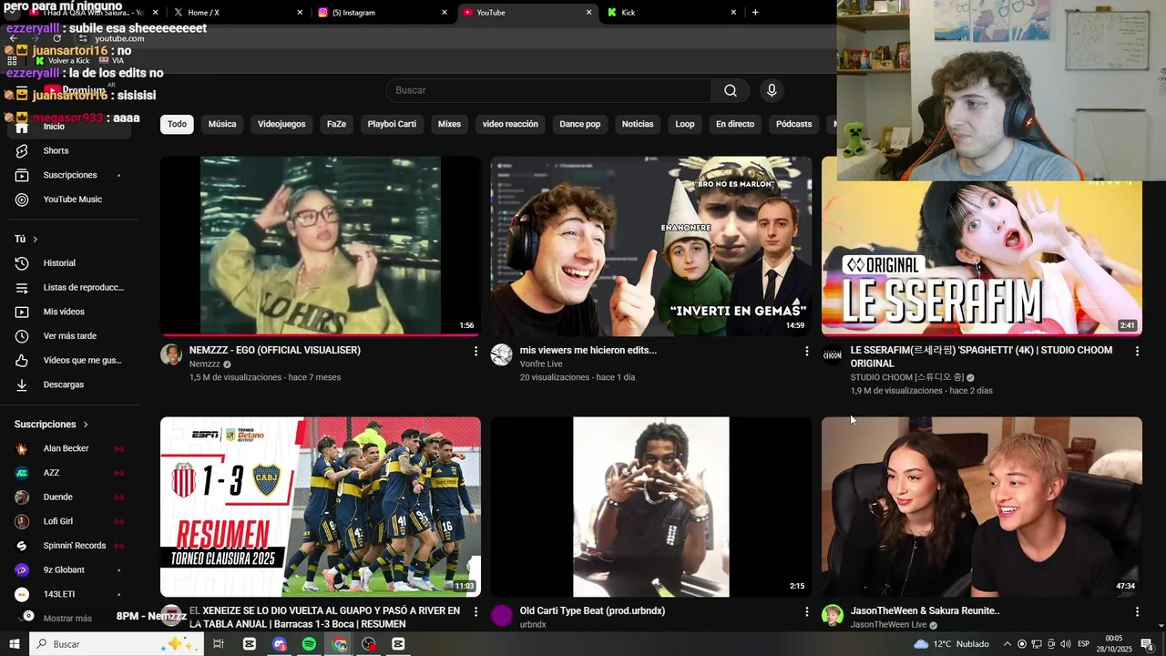Select the Videojuegos filter chip
This screenshot has width=1166, height=656.
[281, 124]
